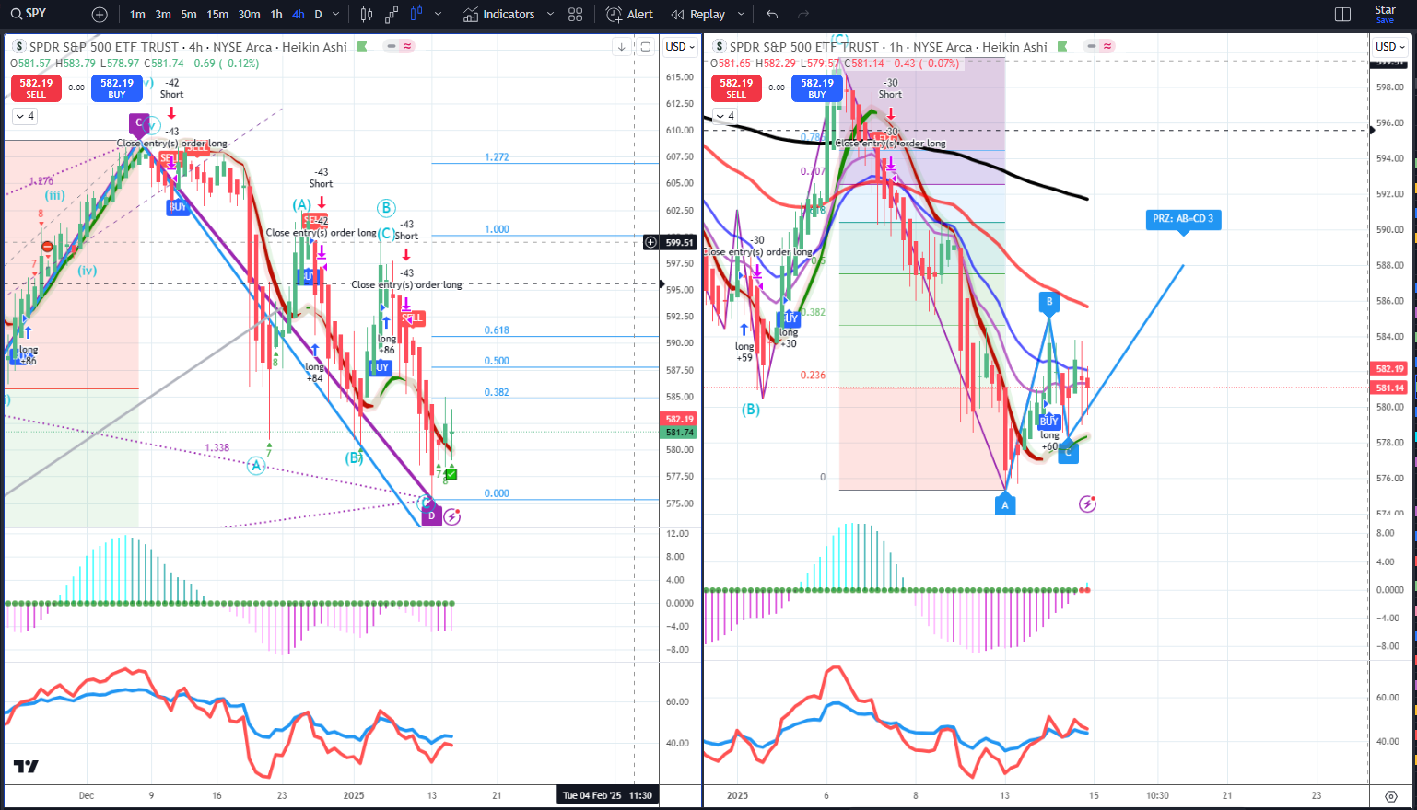Click the Tue 04 Feb '25 date label
This screenshot has width=1417, height=810.
[x=608, y=795]
